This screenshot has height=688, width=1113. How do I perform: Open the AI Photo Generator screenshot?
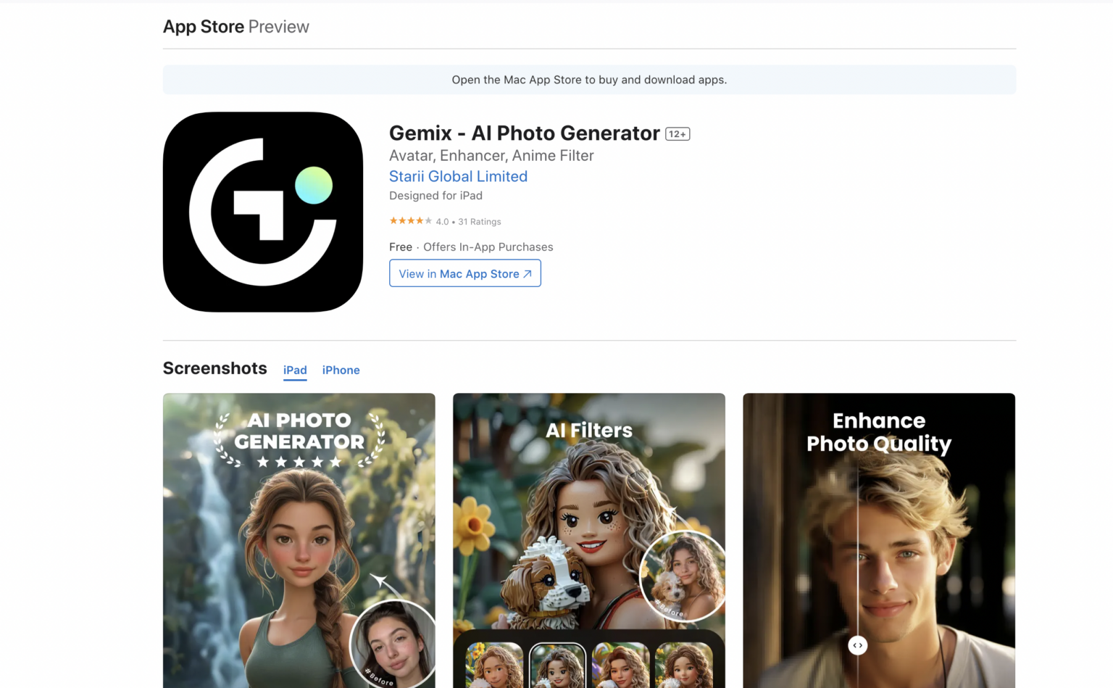(x=299, y=540)
